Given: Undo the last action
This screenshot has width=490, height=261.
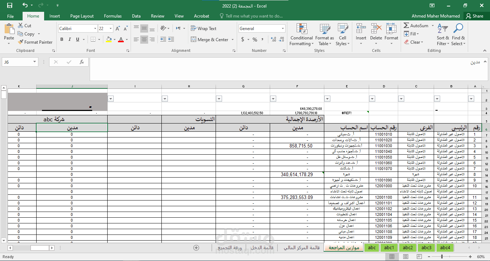Looking at the screenshot, I should [x=25, y=5].
